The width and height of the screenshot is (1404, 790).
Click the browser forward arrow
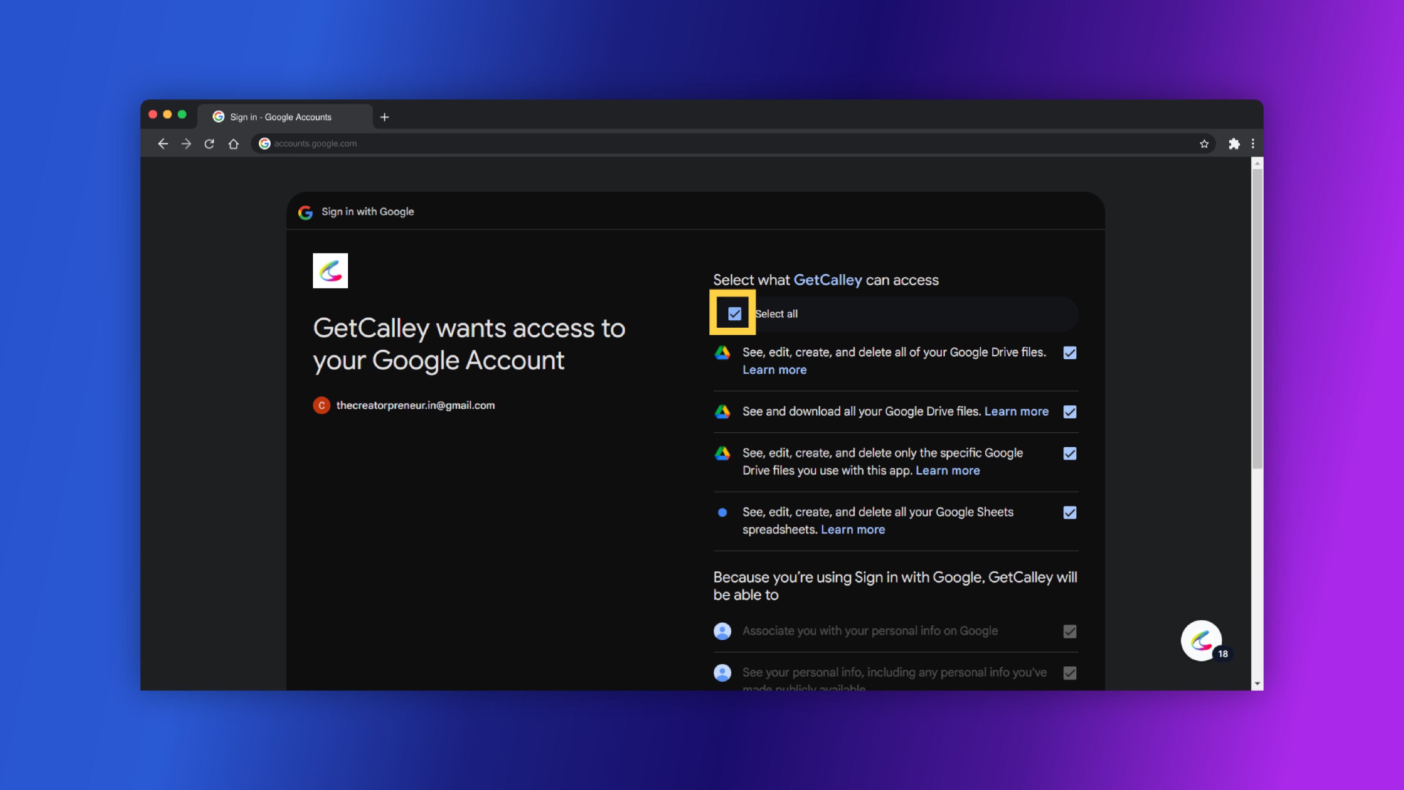tap(186, 143)
